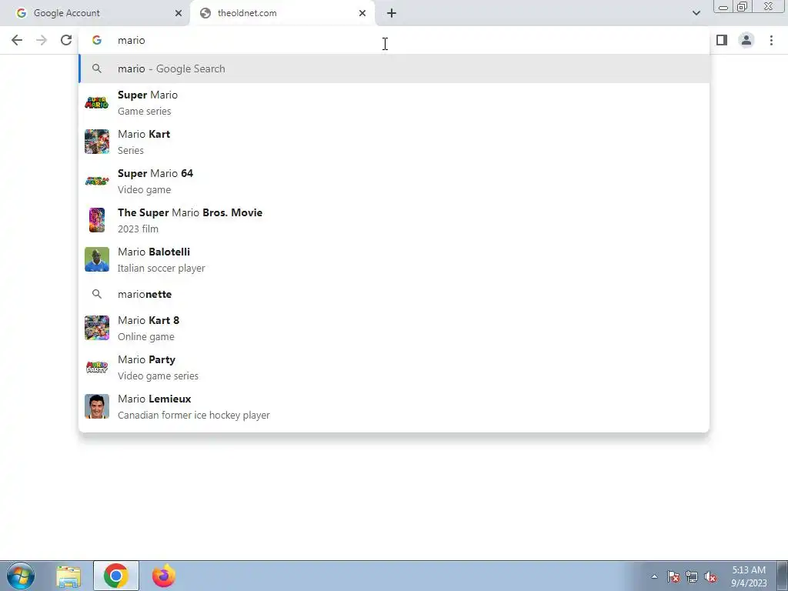This screenshot has height=591, width=788.
Task: Choose the Mario Kart Series suggestion
Action: point(394,142)
